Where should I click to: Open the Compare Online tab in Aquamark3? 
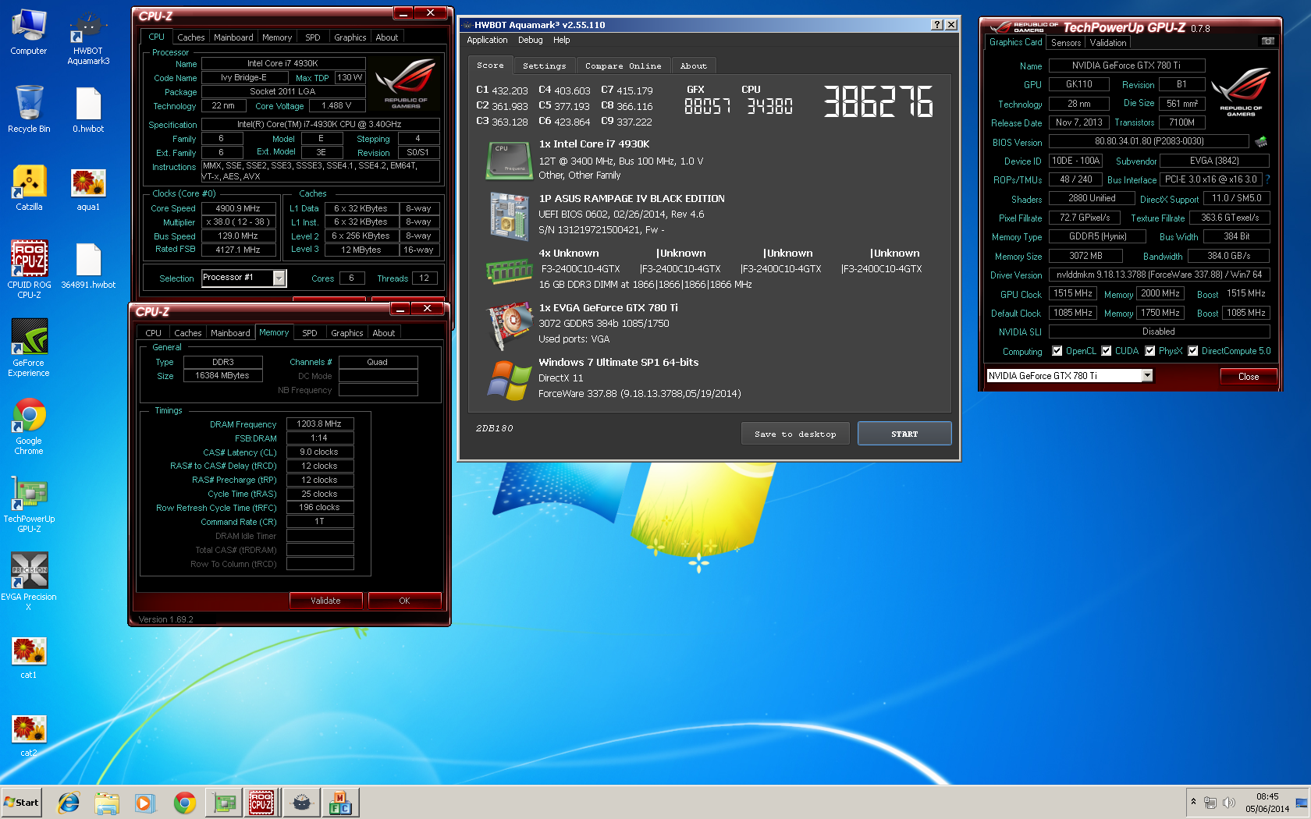click(623, 66)
